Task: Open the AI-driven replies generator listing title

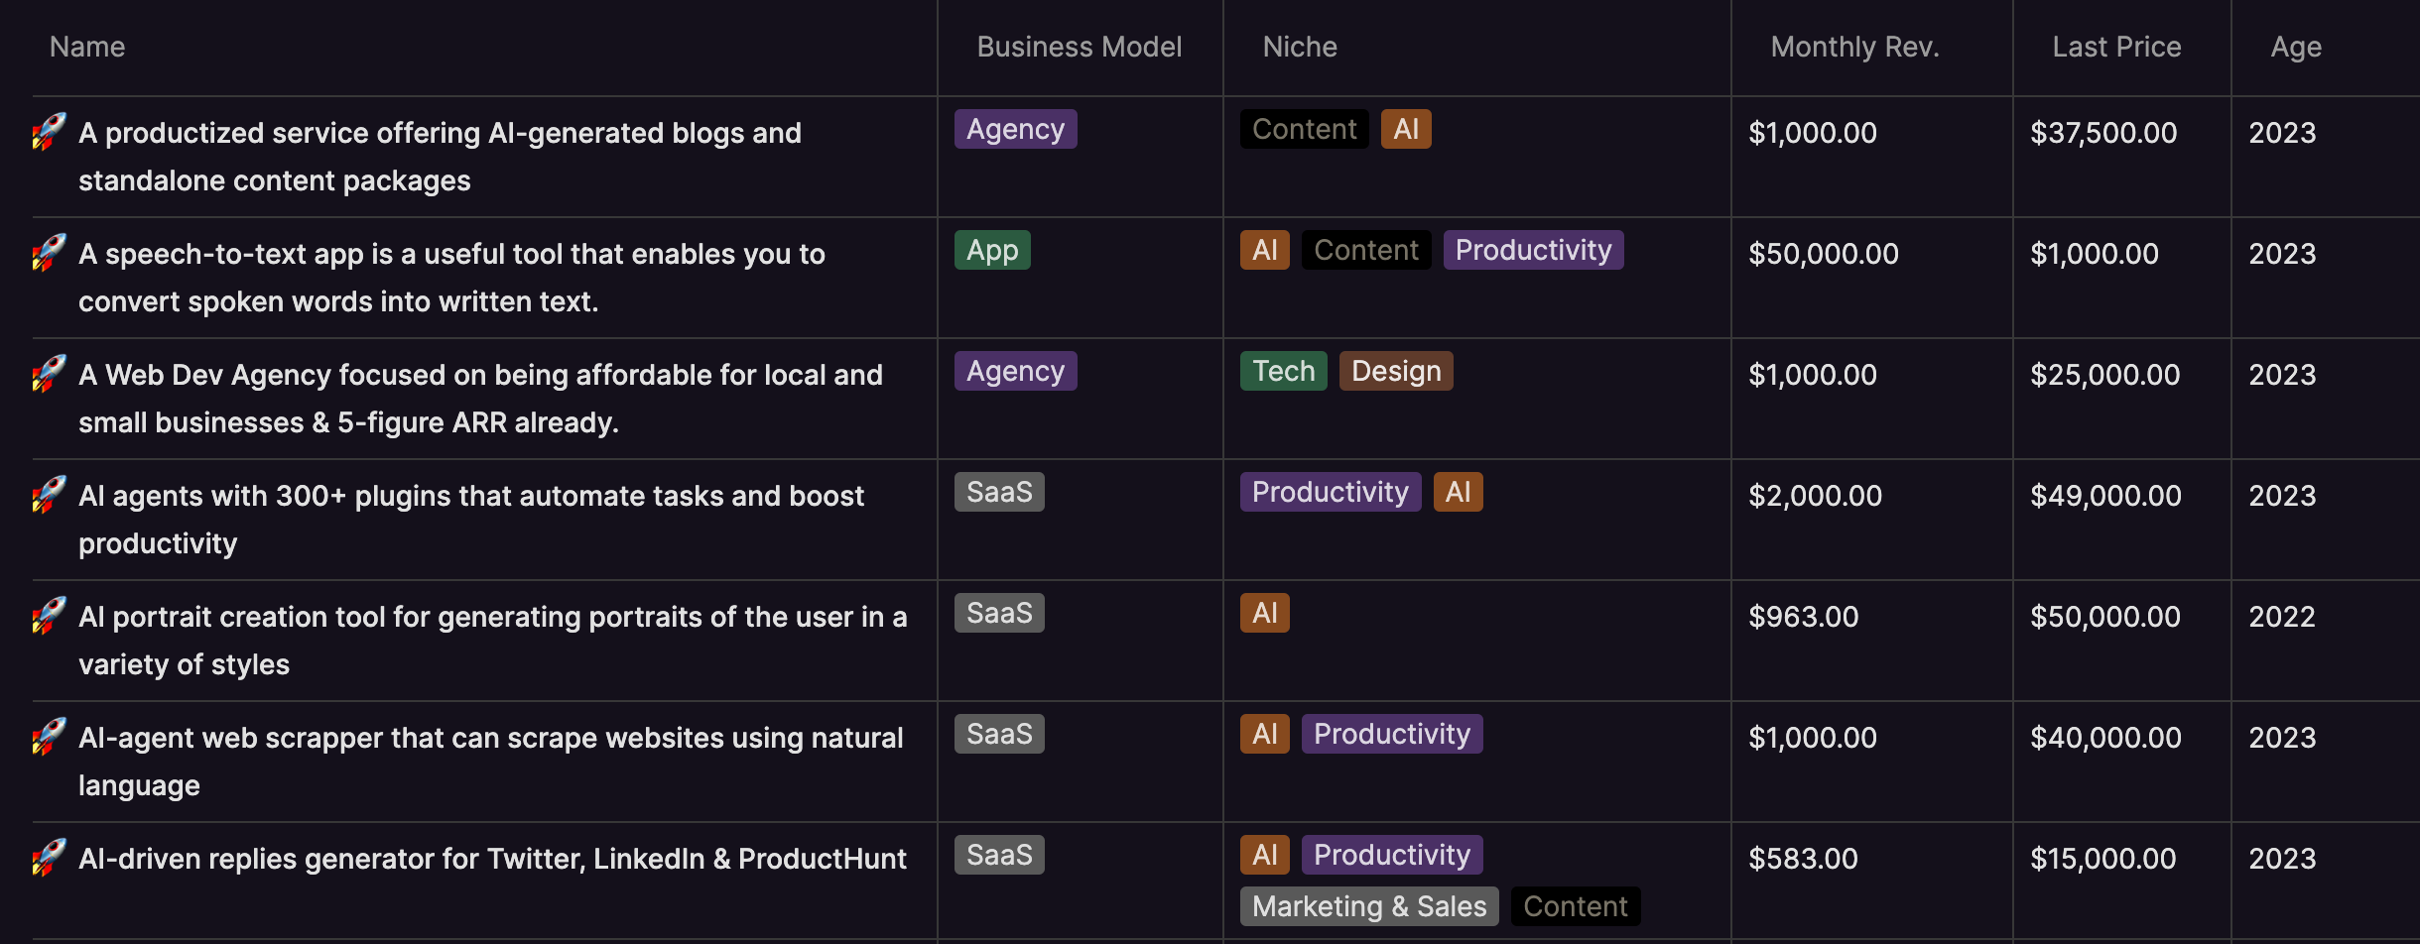Action: (x=492, y=859)
